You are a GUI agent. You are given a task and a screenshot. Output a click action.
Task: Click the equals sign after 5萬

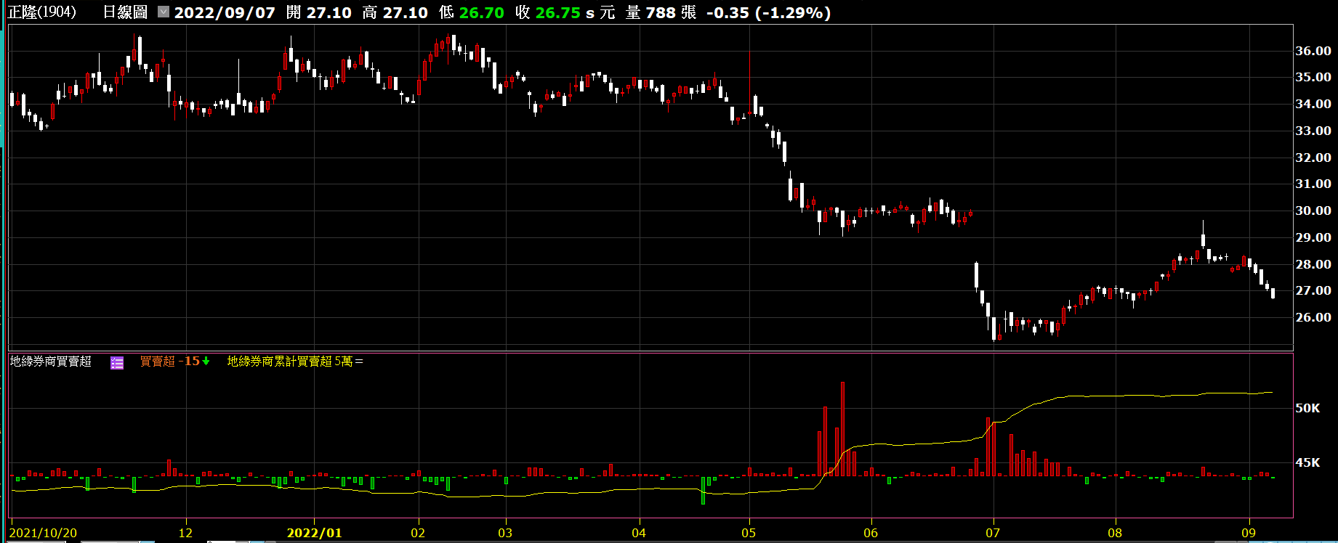coord(359,361)
